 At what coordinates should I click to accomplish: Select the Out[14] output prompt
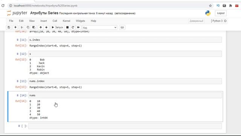21,101
